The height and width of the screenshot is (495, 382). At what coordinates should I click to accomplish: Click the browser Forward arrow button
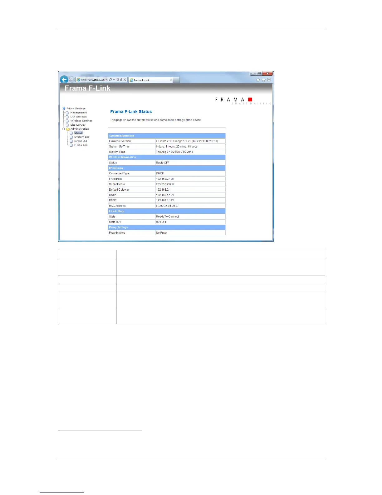[72, 80]
